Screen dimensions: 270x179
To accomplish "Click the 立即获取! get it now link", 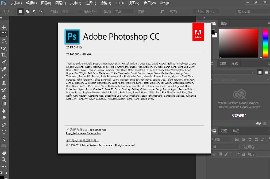I will [239, 115].
